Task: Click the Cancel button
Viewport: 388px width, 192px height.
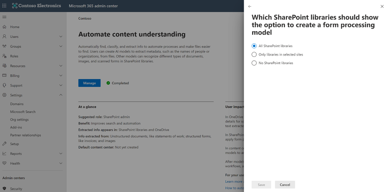Action: pos(285,185)
